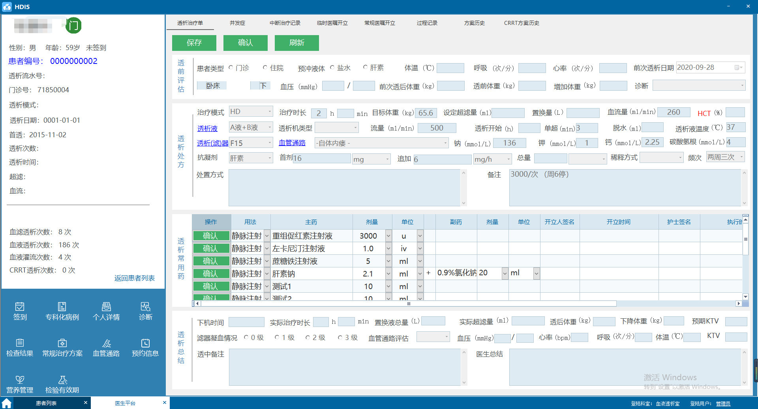The width and height of the screenshot is (758, 409).
Task: Expand the 治疗模式 HD dropdown
Action: [270, 112]
